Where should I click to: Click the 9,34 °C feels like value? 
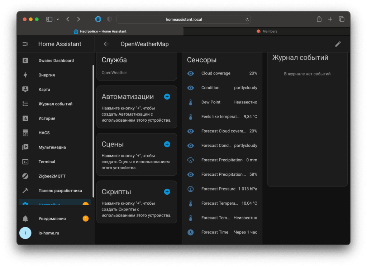(x=250, y=117)
